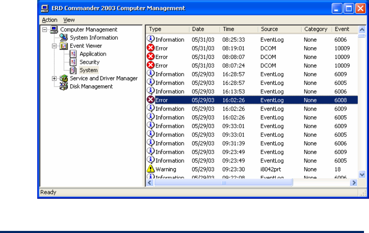369x233 pixels.
Task: Click the scroll up arrow of event list
Action: pyautogui.click(x=362, y=30)
